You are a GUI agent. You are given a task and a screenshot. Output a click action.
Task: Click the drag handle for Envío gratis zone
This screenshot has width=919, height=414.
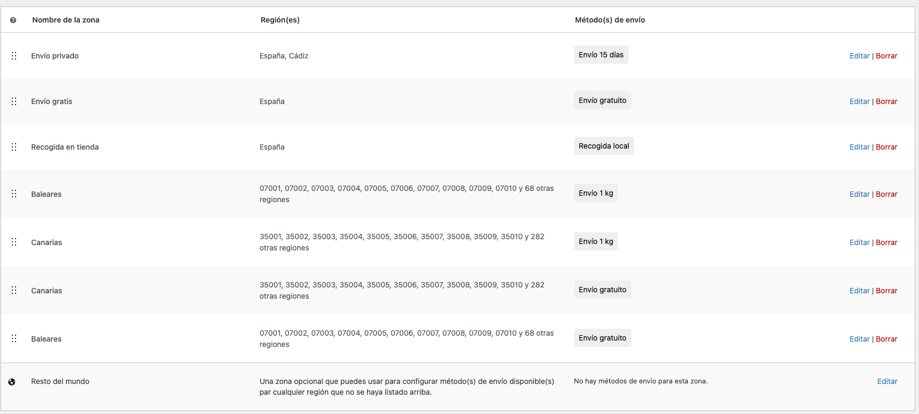point(14,101)
